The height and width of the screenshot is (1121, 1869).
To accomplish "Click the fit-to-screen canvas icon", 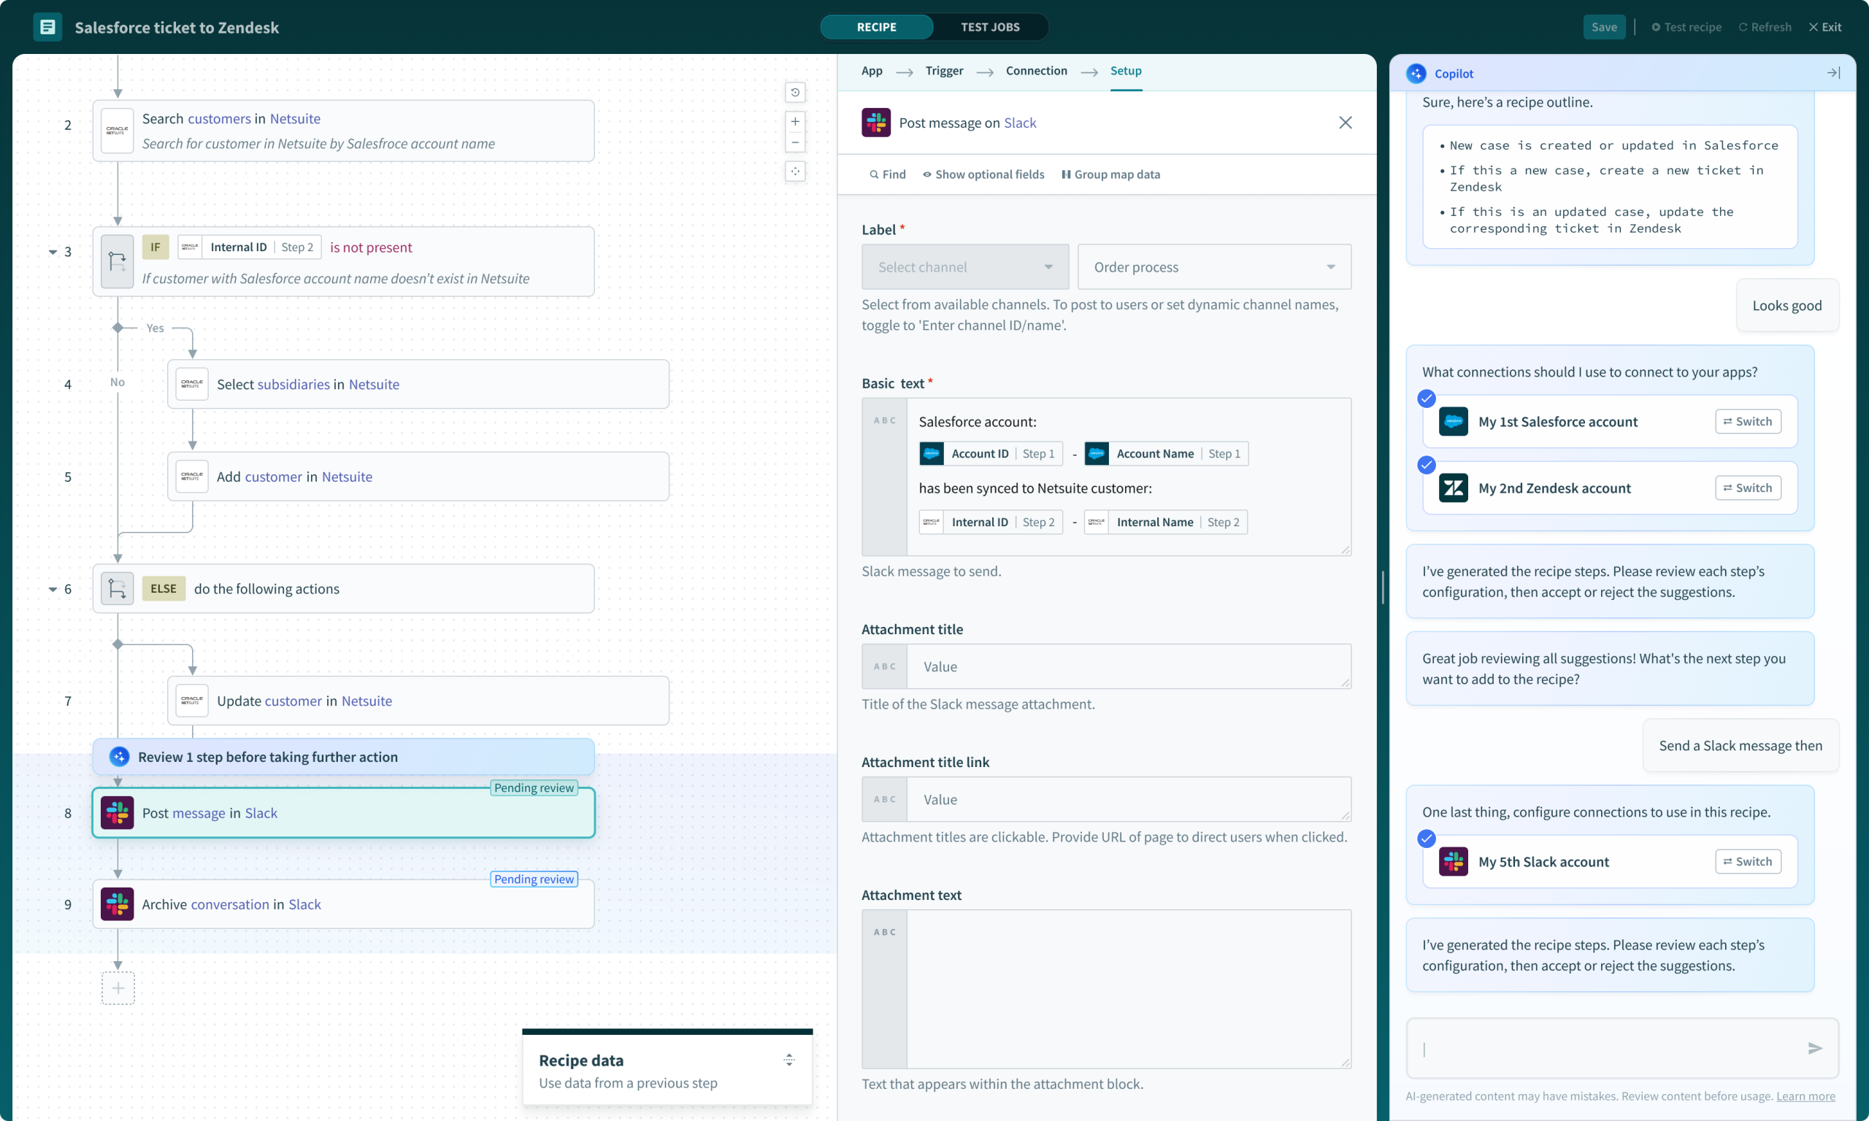I will pos(795,172).
